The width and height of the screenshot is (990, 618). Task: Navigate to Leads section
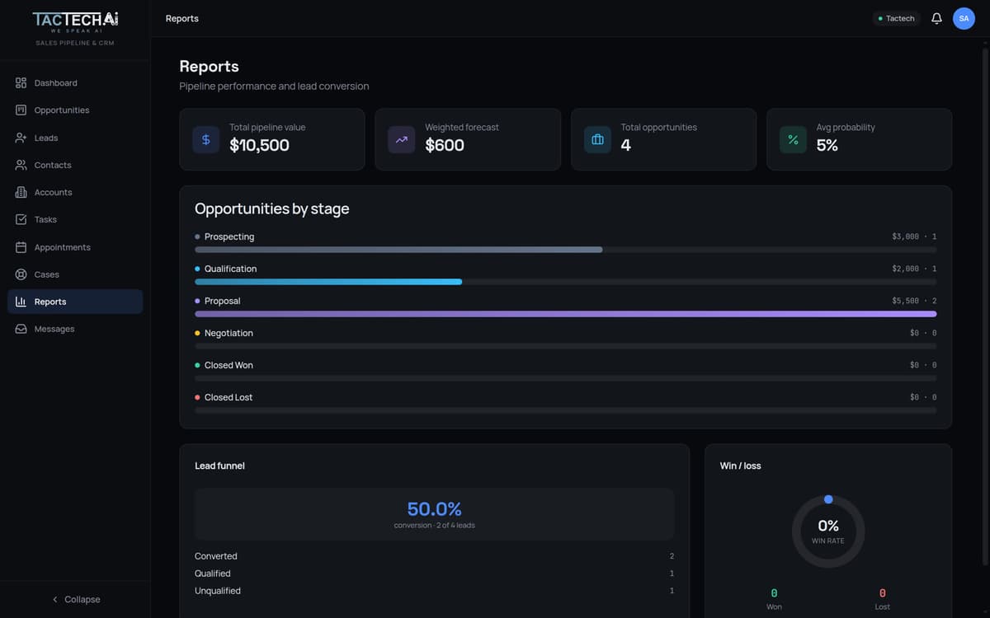point(75,138)
